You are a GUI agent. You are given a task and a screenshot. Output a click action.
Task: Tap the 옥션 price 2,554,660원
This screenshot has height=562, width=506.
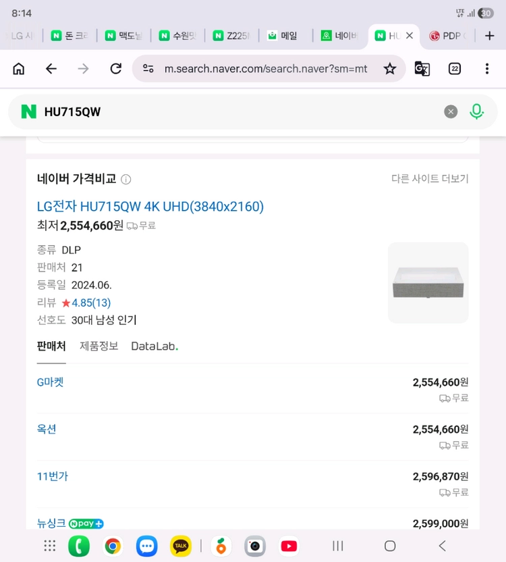[x=441, y=430]
